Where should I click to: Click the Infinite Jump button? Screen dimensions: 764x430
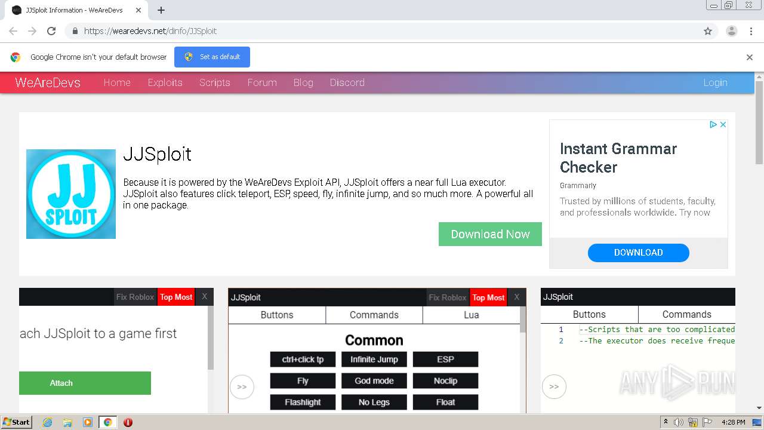(x=374, y=360)
